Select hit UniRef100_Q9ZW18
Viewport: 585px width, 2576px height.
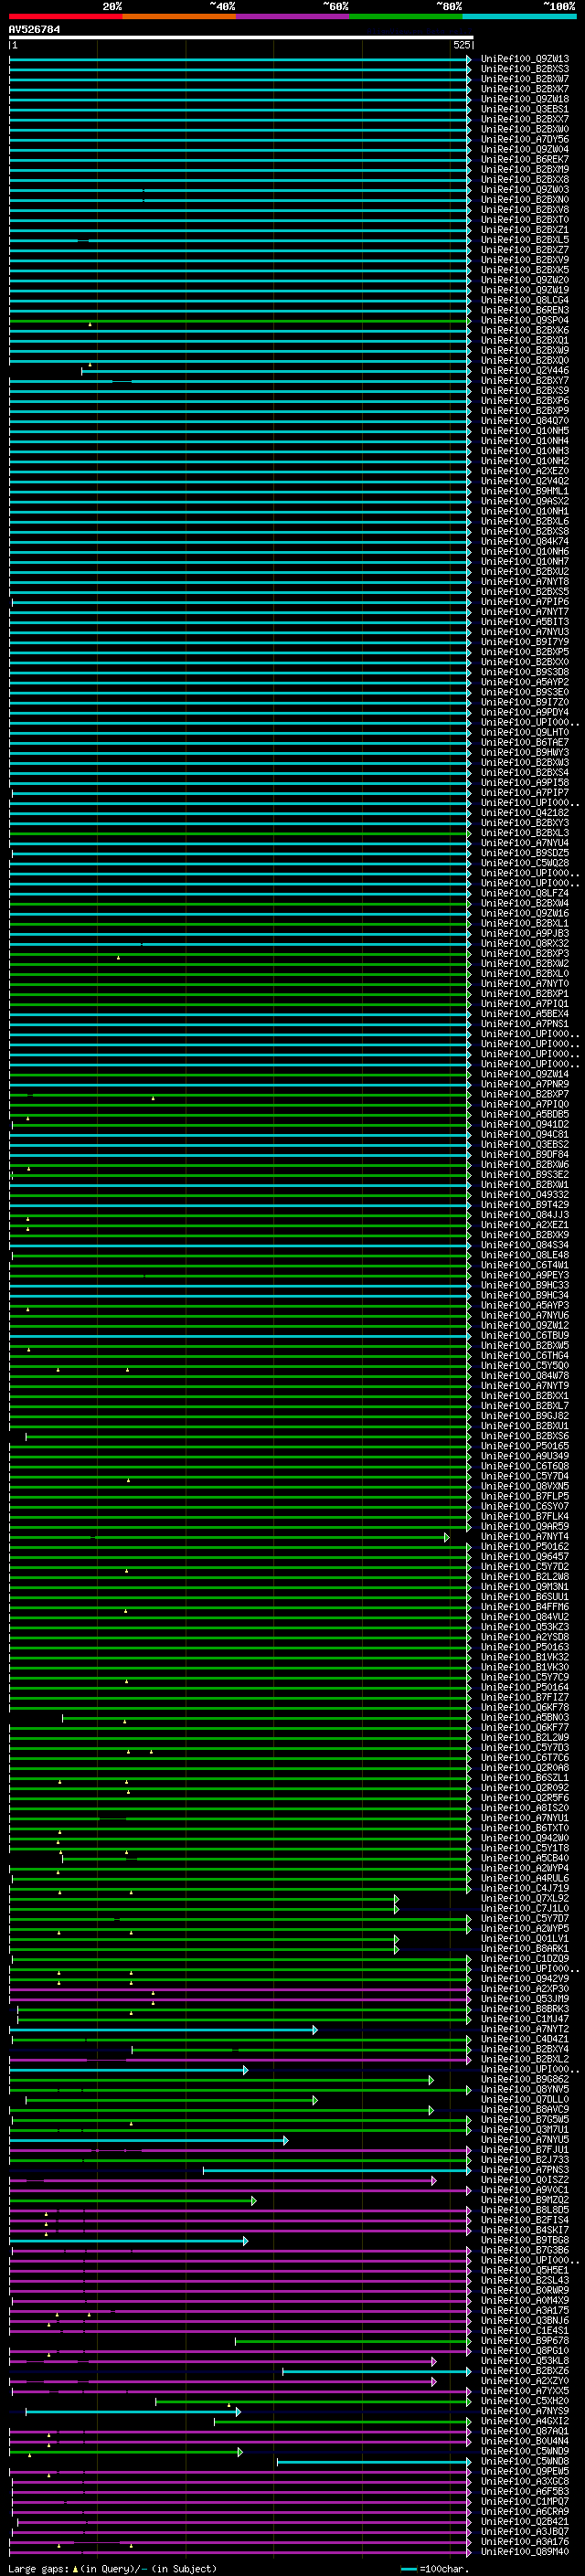coord(525,99)
